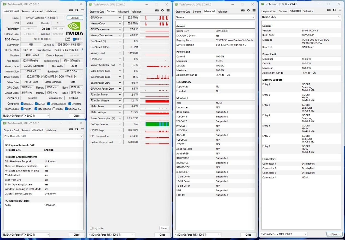Open the PCIe Resizable BAR section dropdown
The width and height of the screenshot is (345, 240).
click(43, 136)
